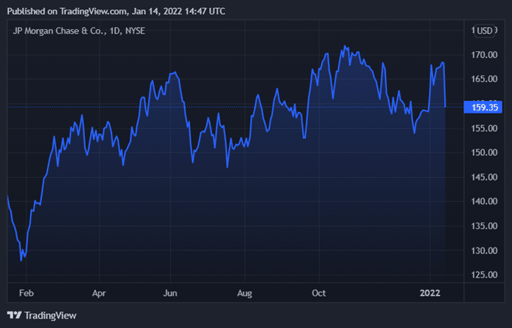Click the Oct time axis label
This screenshot has height=328, width=512.
[318, 293]
